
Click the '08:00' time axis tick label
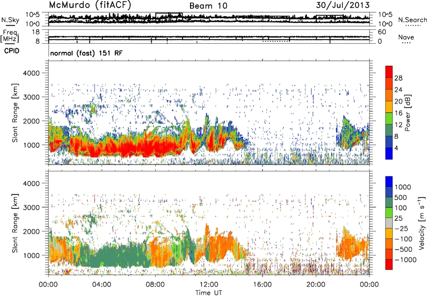155,285
